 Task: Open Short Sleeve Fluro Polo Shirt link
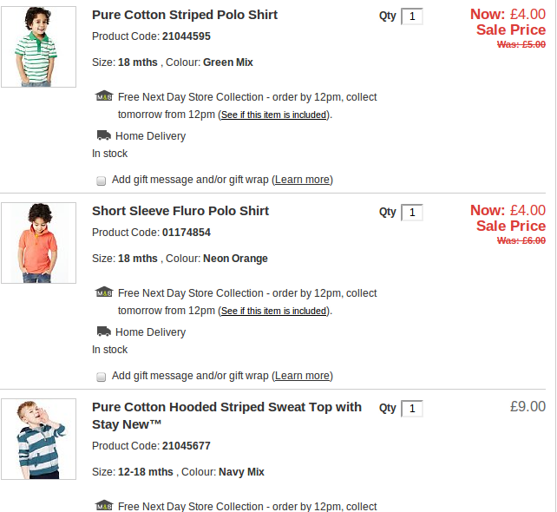(x=180, y=211)
